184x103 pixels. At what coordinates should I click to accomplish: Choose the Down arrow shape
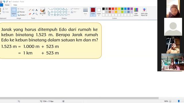coord(49,15)
